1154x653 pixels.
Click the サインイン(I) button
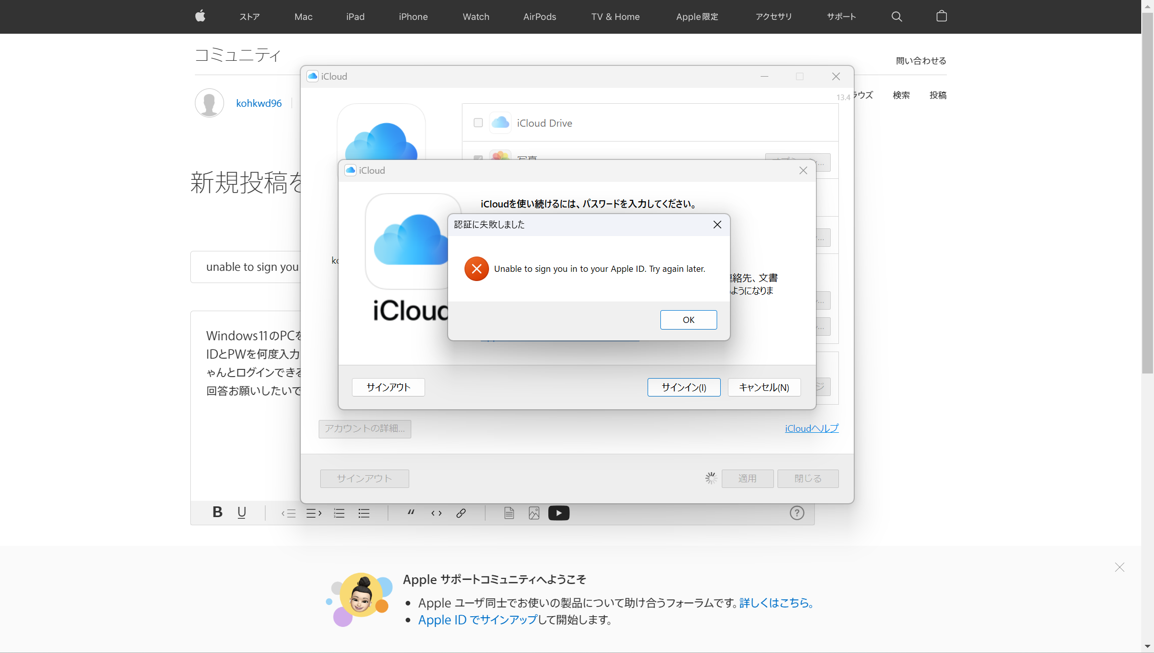coord(683,387)
